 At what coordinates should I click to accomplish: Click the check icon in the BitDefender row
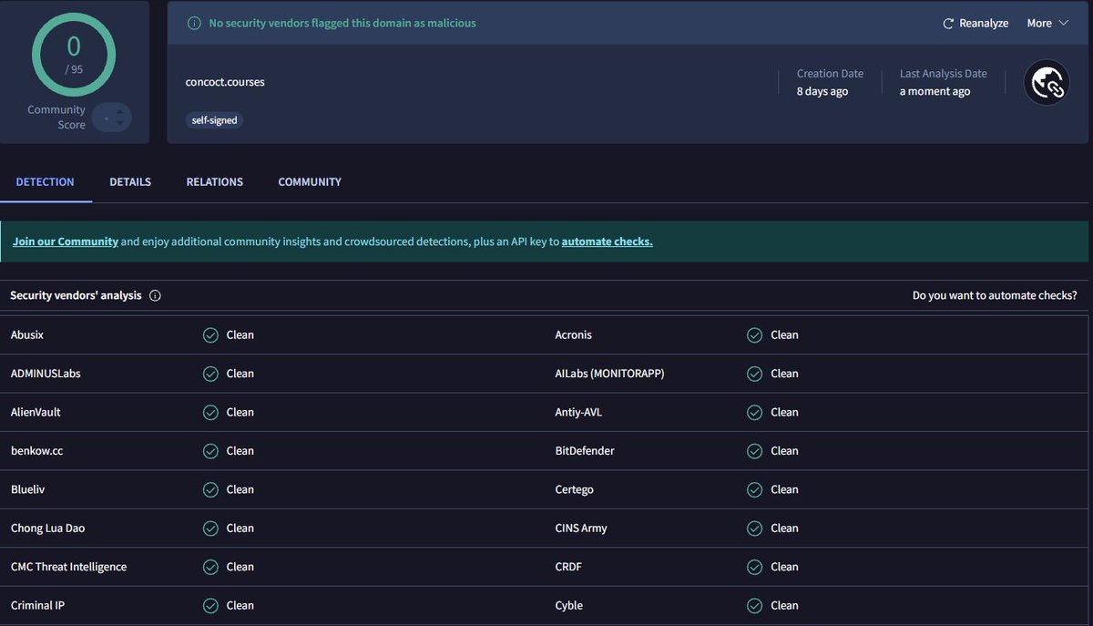[754, 451]
